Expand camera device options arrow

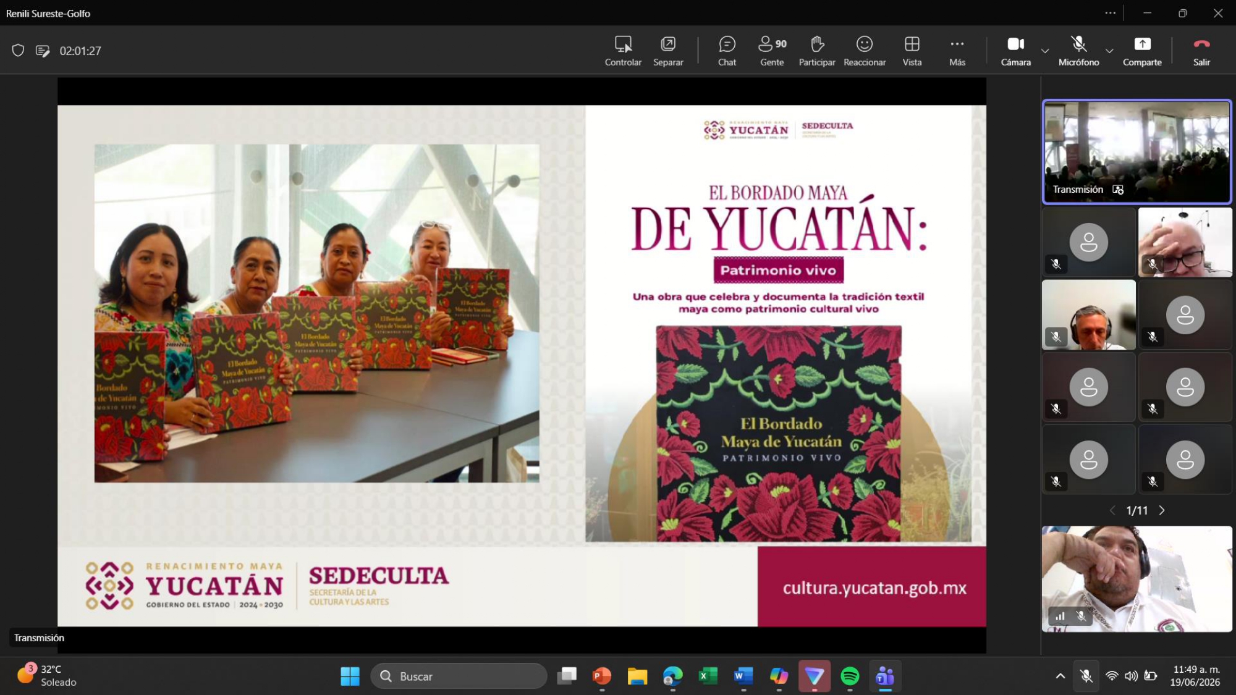pos(1045,51)
